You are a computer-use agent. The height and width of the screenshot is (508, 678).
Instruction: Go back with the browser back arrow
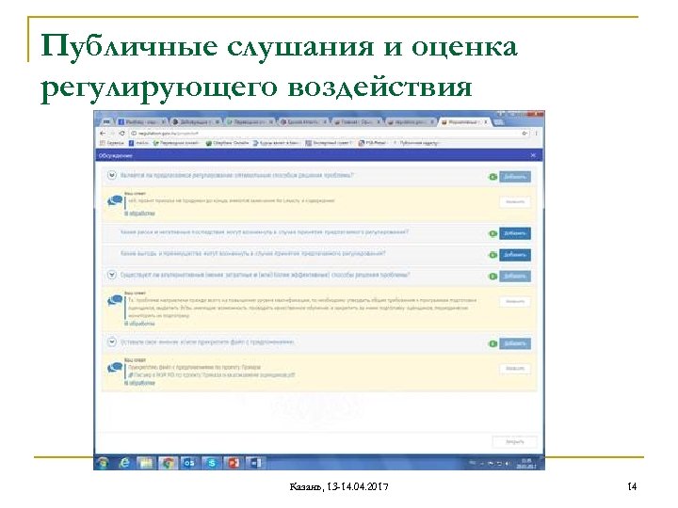[x=103, y=134]
